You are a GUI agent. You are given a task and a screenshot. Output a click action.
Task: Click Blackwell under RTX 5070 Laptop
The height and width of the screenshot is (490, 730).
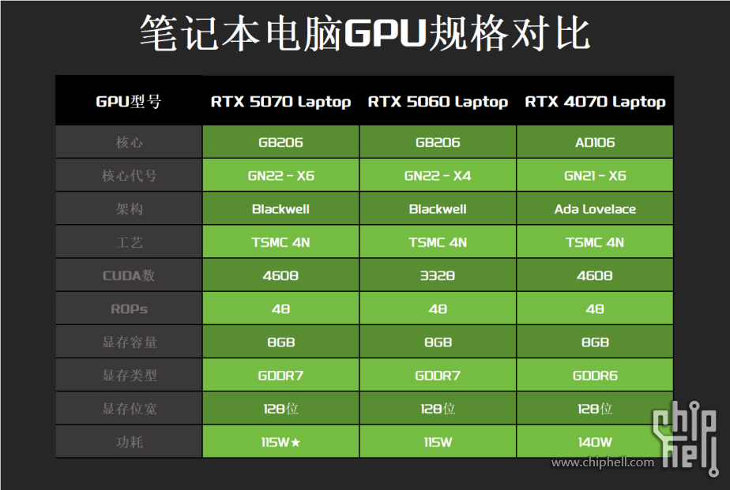click(280, 209)
